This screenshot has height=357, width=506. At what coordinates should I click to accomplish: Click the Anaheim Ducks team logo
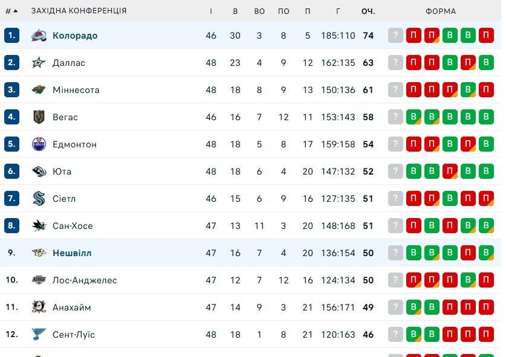(x=39, y=307)
